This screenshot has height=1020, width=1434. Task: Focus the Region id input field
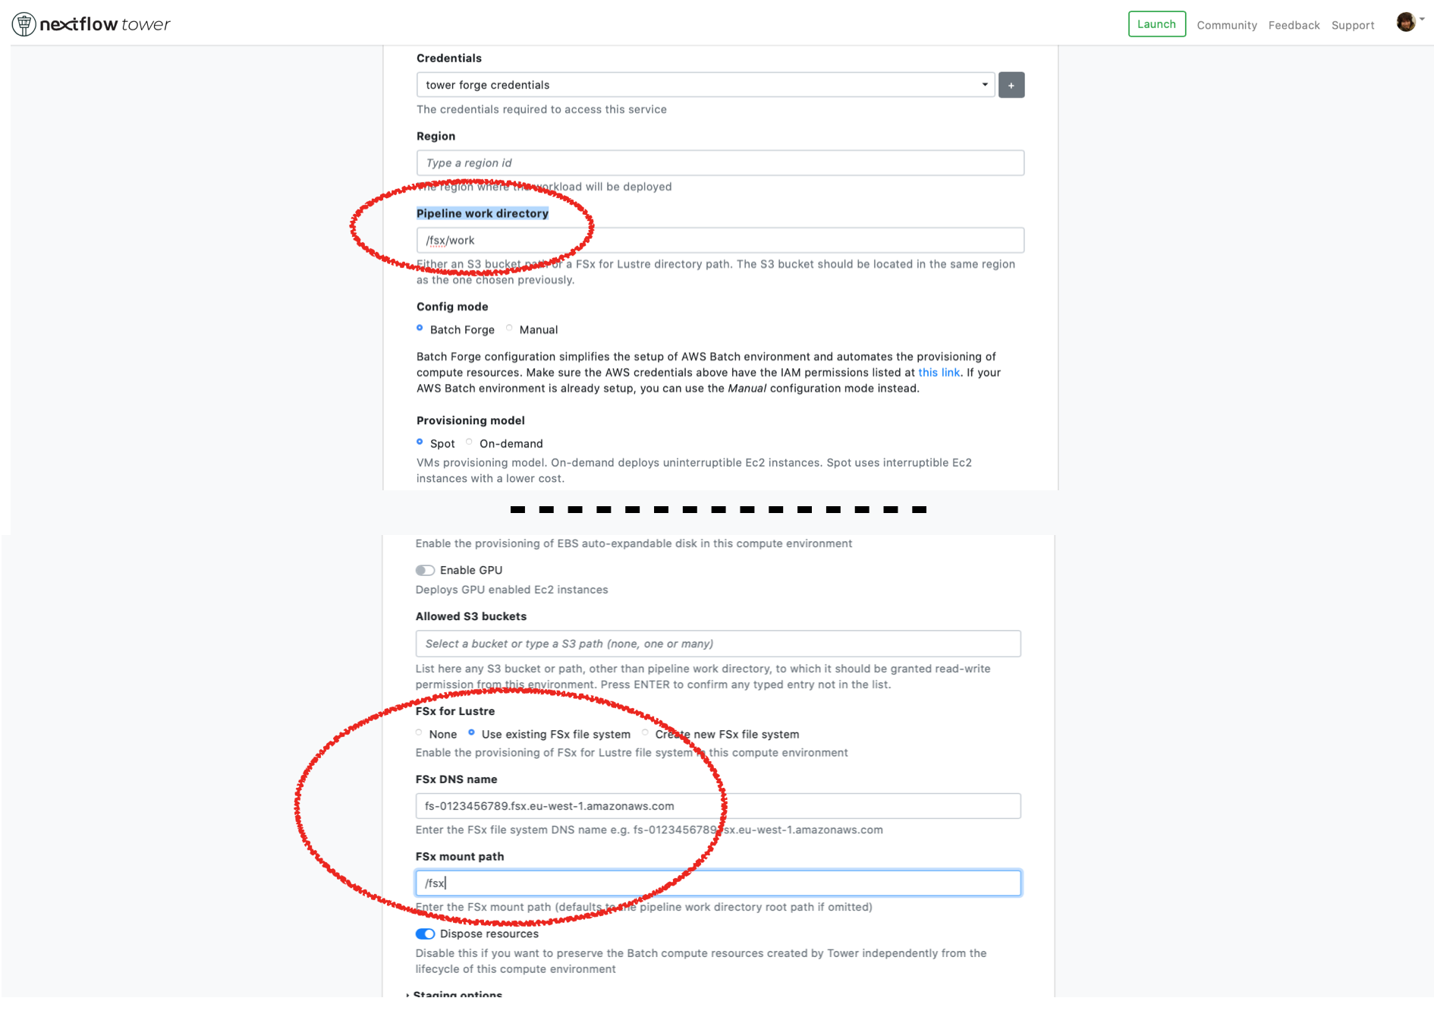[720, 163]
